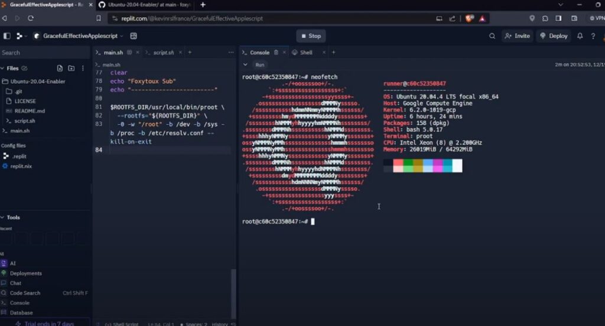Click the share icon in the address bar

(452, 18)
